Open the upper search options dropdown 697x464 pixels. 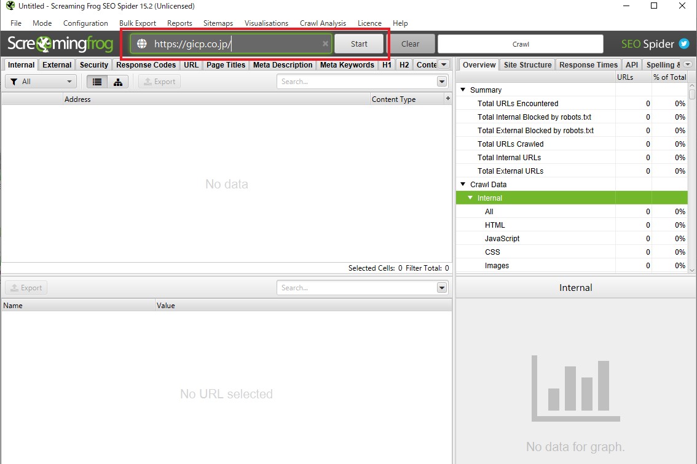(x=441, y=82)
